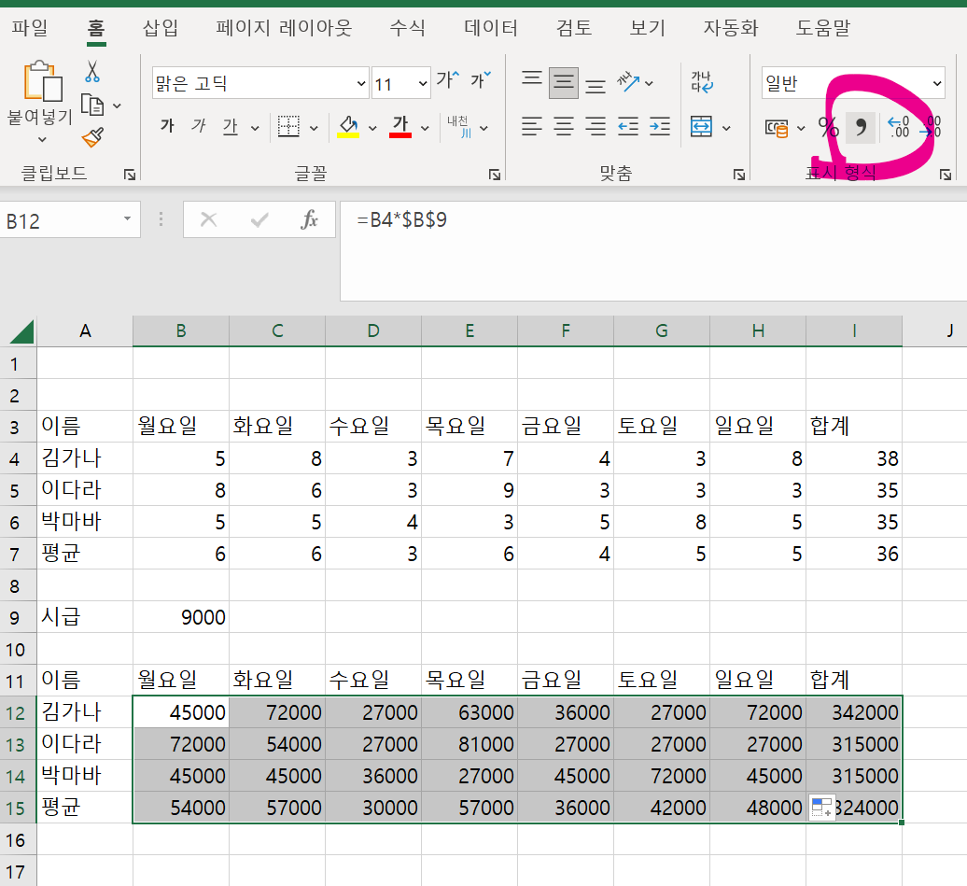Increase decimal places
The height and width of the screenshot is (886, 967).
click(x=898, y=127)
